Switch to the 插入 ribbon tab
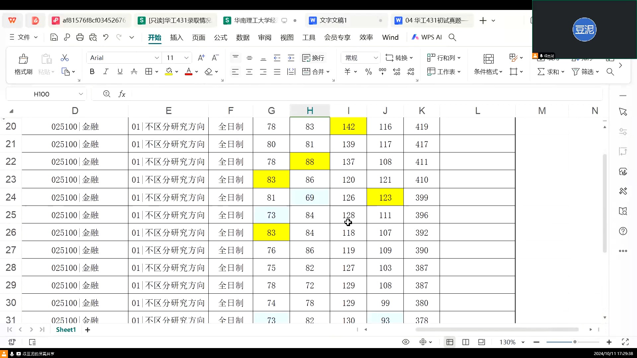Viewport: 637px width, 358px height. pos(177,37)
